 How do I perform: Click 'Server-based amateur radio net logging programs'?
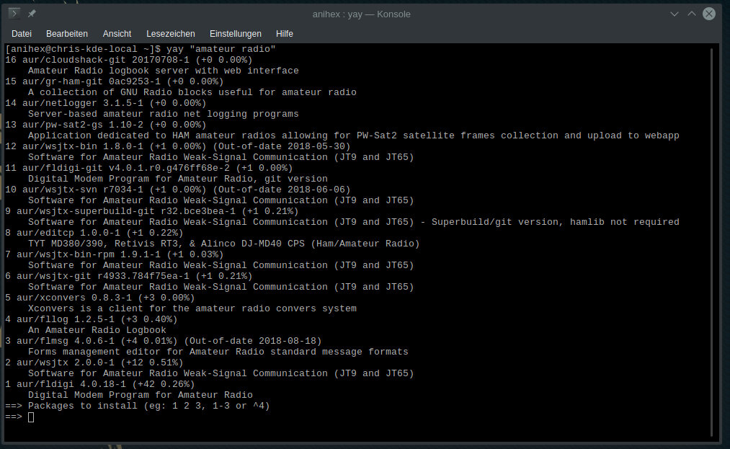[x=164, y=114]
